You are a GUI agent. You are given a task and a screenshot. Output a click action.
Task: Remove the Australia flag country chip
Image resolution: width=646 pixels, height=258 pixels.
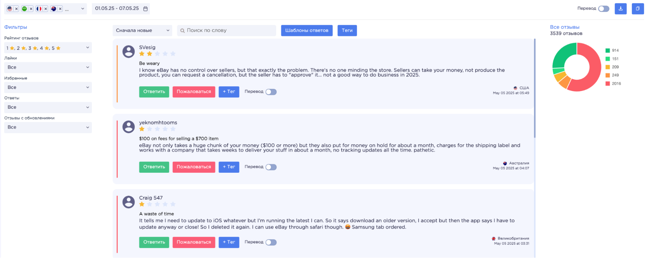click(60, 9)
